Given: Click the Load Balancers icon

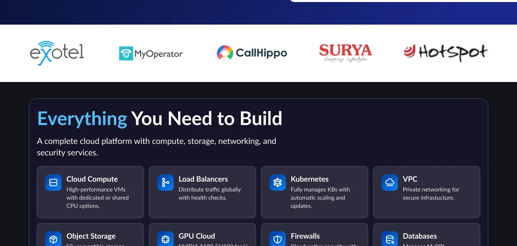Looking at the screenshot, I should coord(165,182).
